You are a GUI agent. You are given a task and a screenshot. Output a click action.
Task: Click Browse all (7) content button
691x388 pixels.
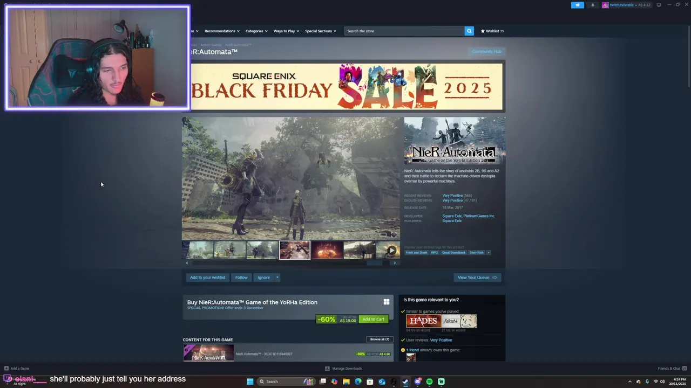point(380,339)
